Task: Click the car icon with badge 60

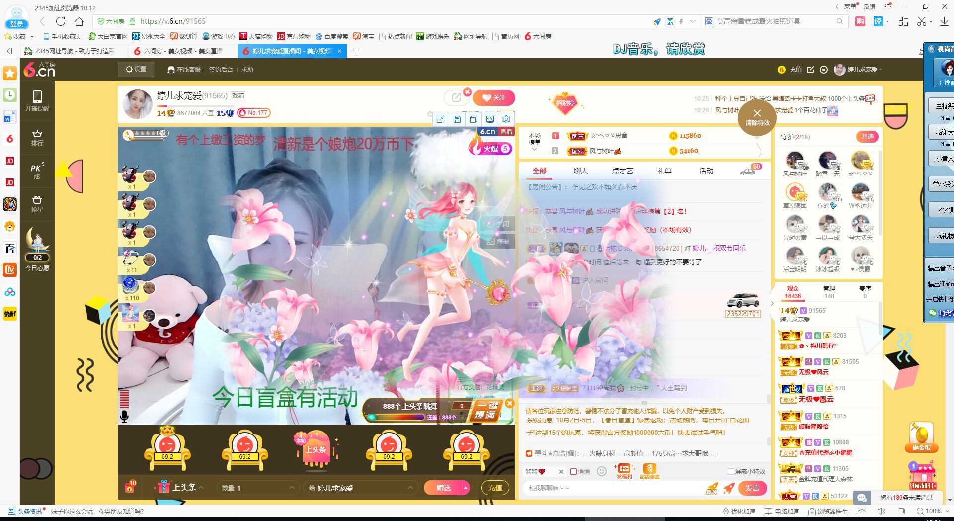Action: point(748,172)
